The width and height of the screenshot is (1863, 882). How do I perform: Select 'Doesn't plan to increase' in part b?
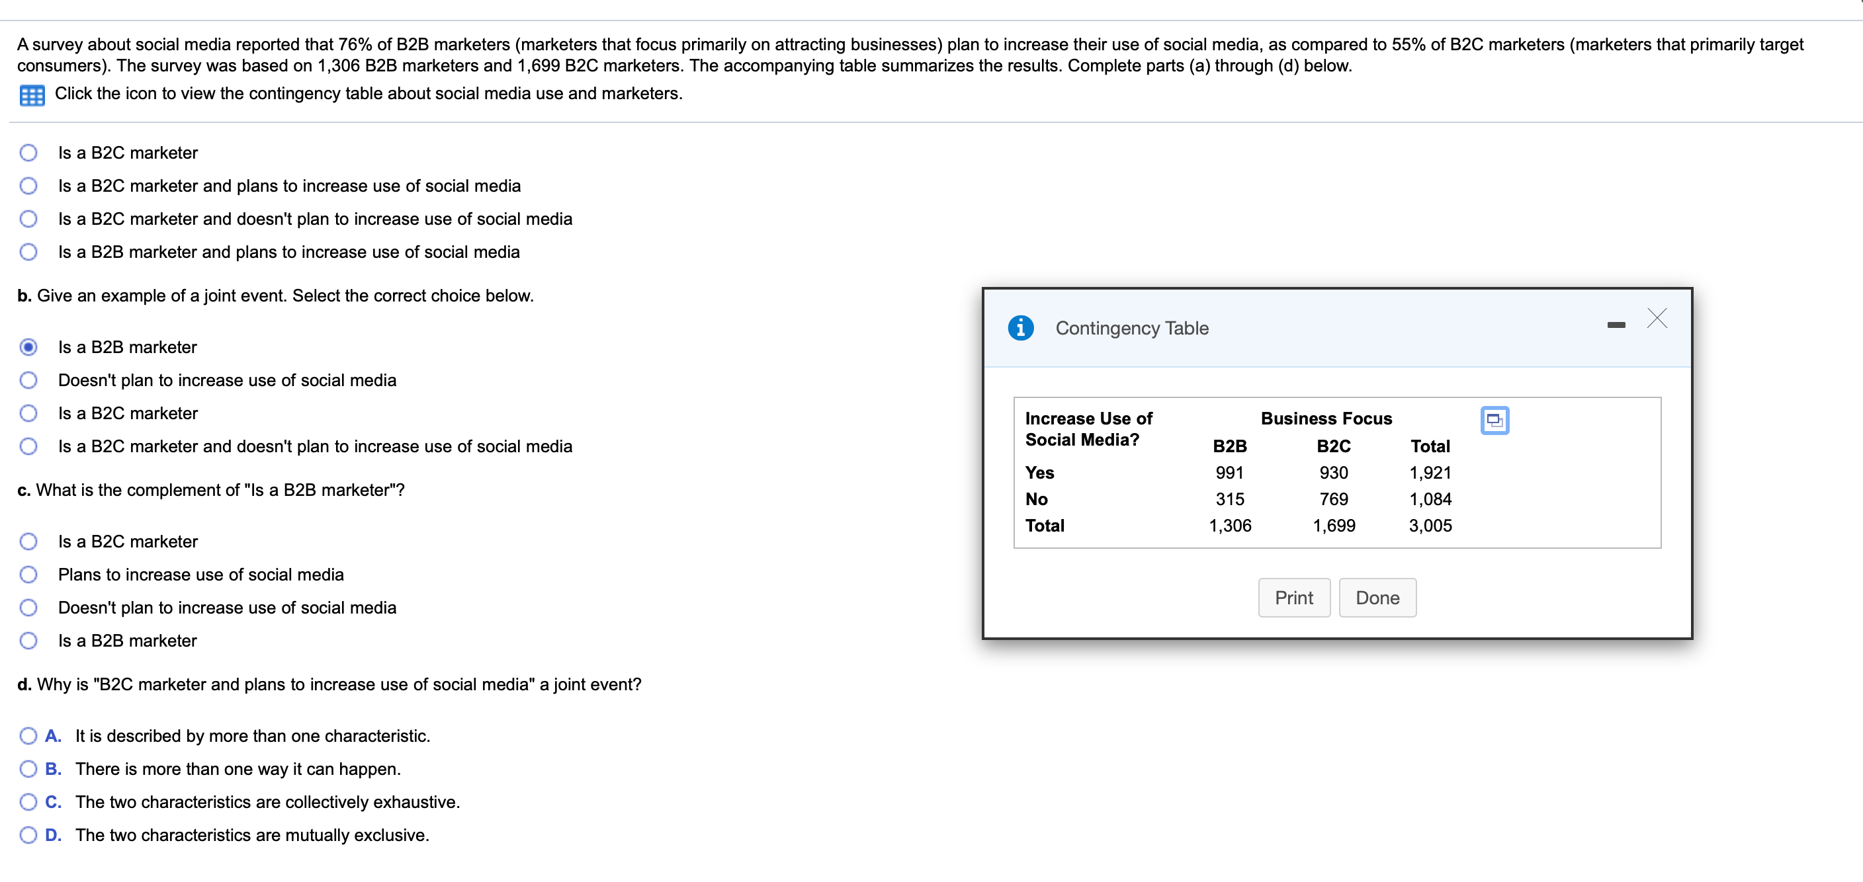28,380
